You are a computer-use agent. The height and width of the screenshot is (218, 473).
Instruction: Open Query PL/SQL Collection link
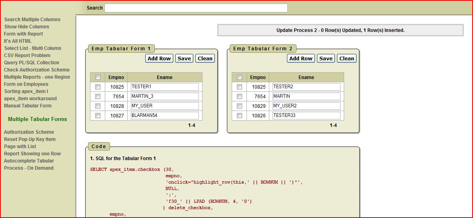click(32, 63)
